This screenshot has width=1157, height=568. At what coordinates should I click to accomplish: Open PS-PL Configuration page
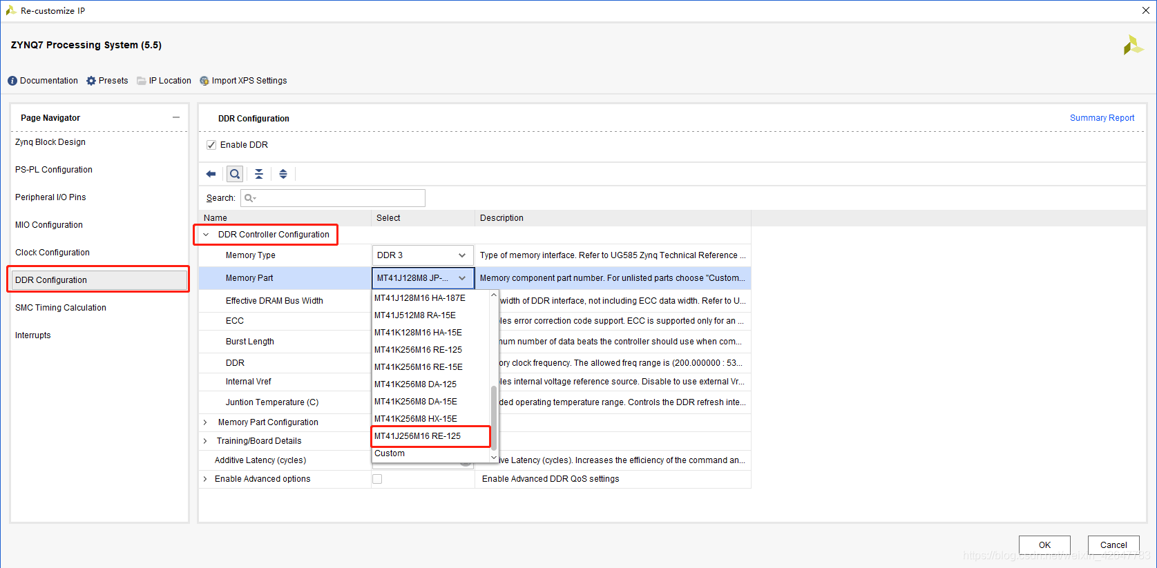pyautogui.click(x=54, y=170)
